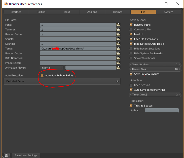Increase Save Versions with right arrow
The image size is (184, 158).
pos(180,64)
